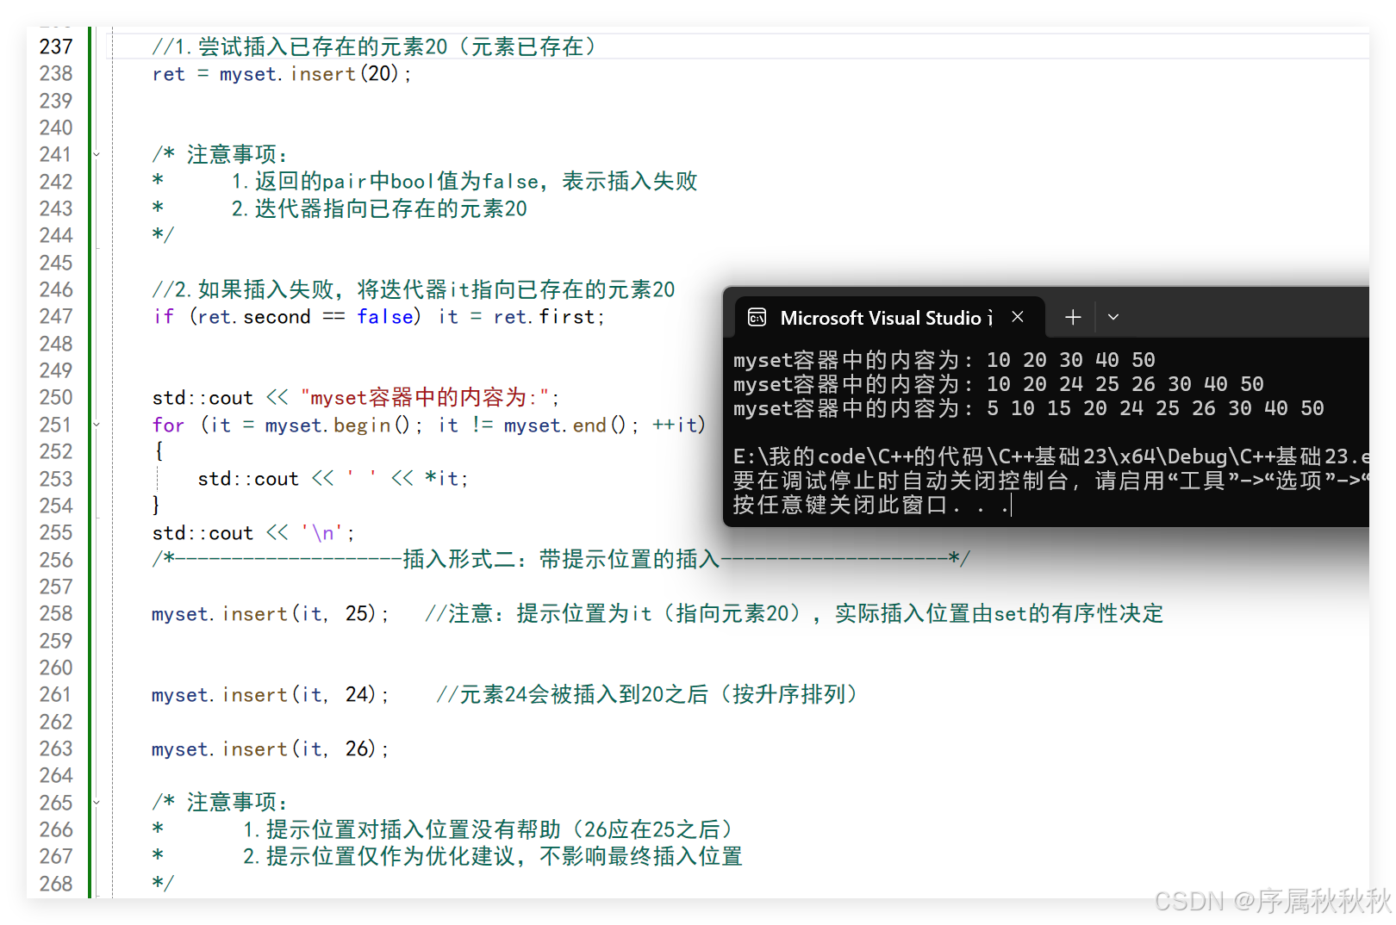Collapse the comment block at line 241
1396x925 pixels.
click(x=97, y=155)
